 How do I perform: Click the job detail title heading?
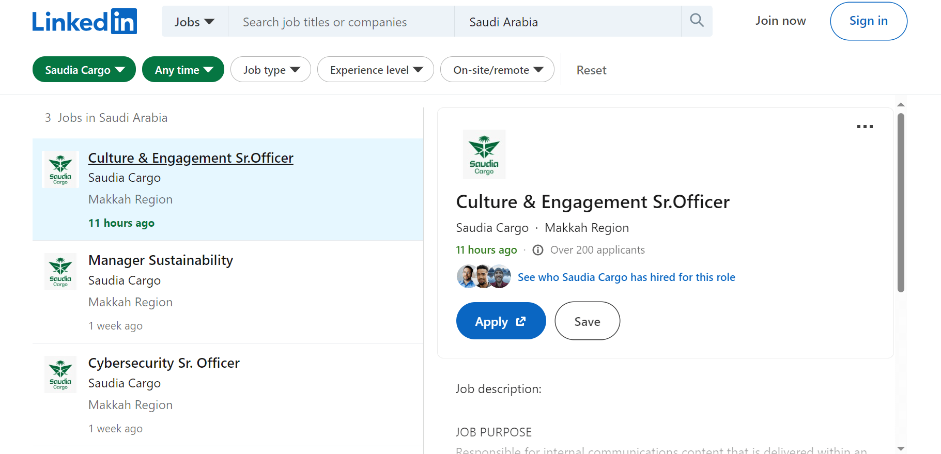coord(593,202)
